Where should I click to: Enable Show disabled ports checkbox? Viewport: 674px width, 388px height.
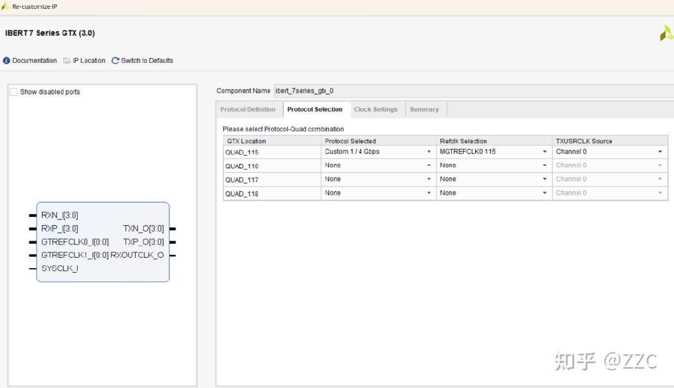[x=14, y=92]
